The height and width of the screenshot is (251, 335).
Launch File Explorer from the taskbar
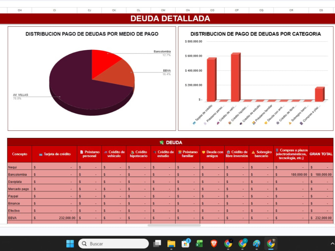171,244
